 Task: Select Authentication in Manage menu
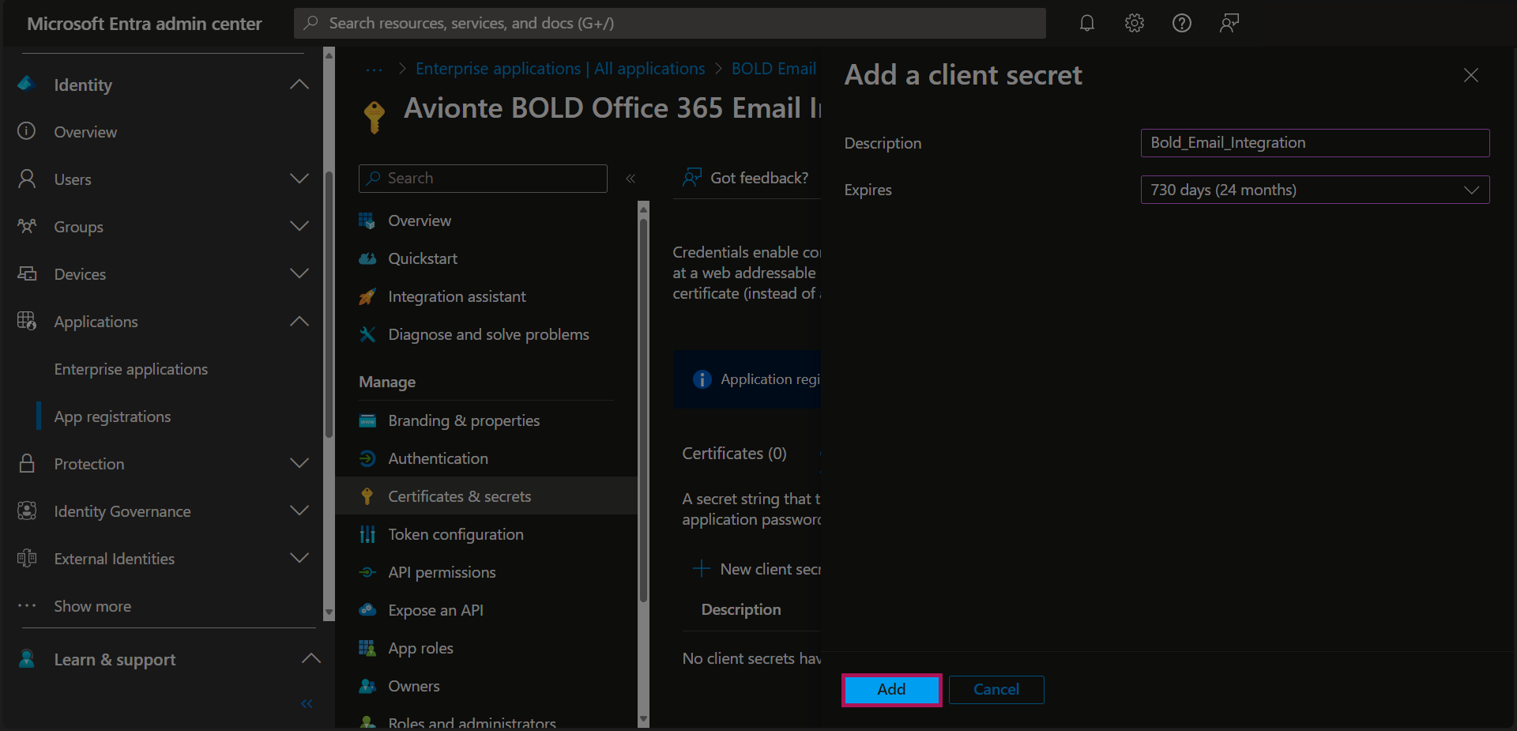[x=438, y=458]
